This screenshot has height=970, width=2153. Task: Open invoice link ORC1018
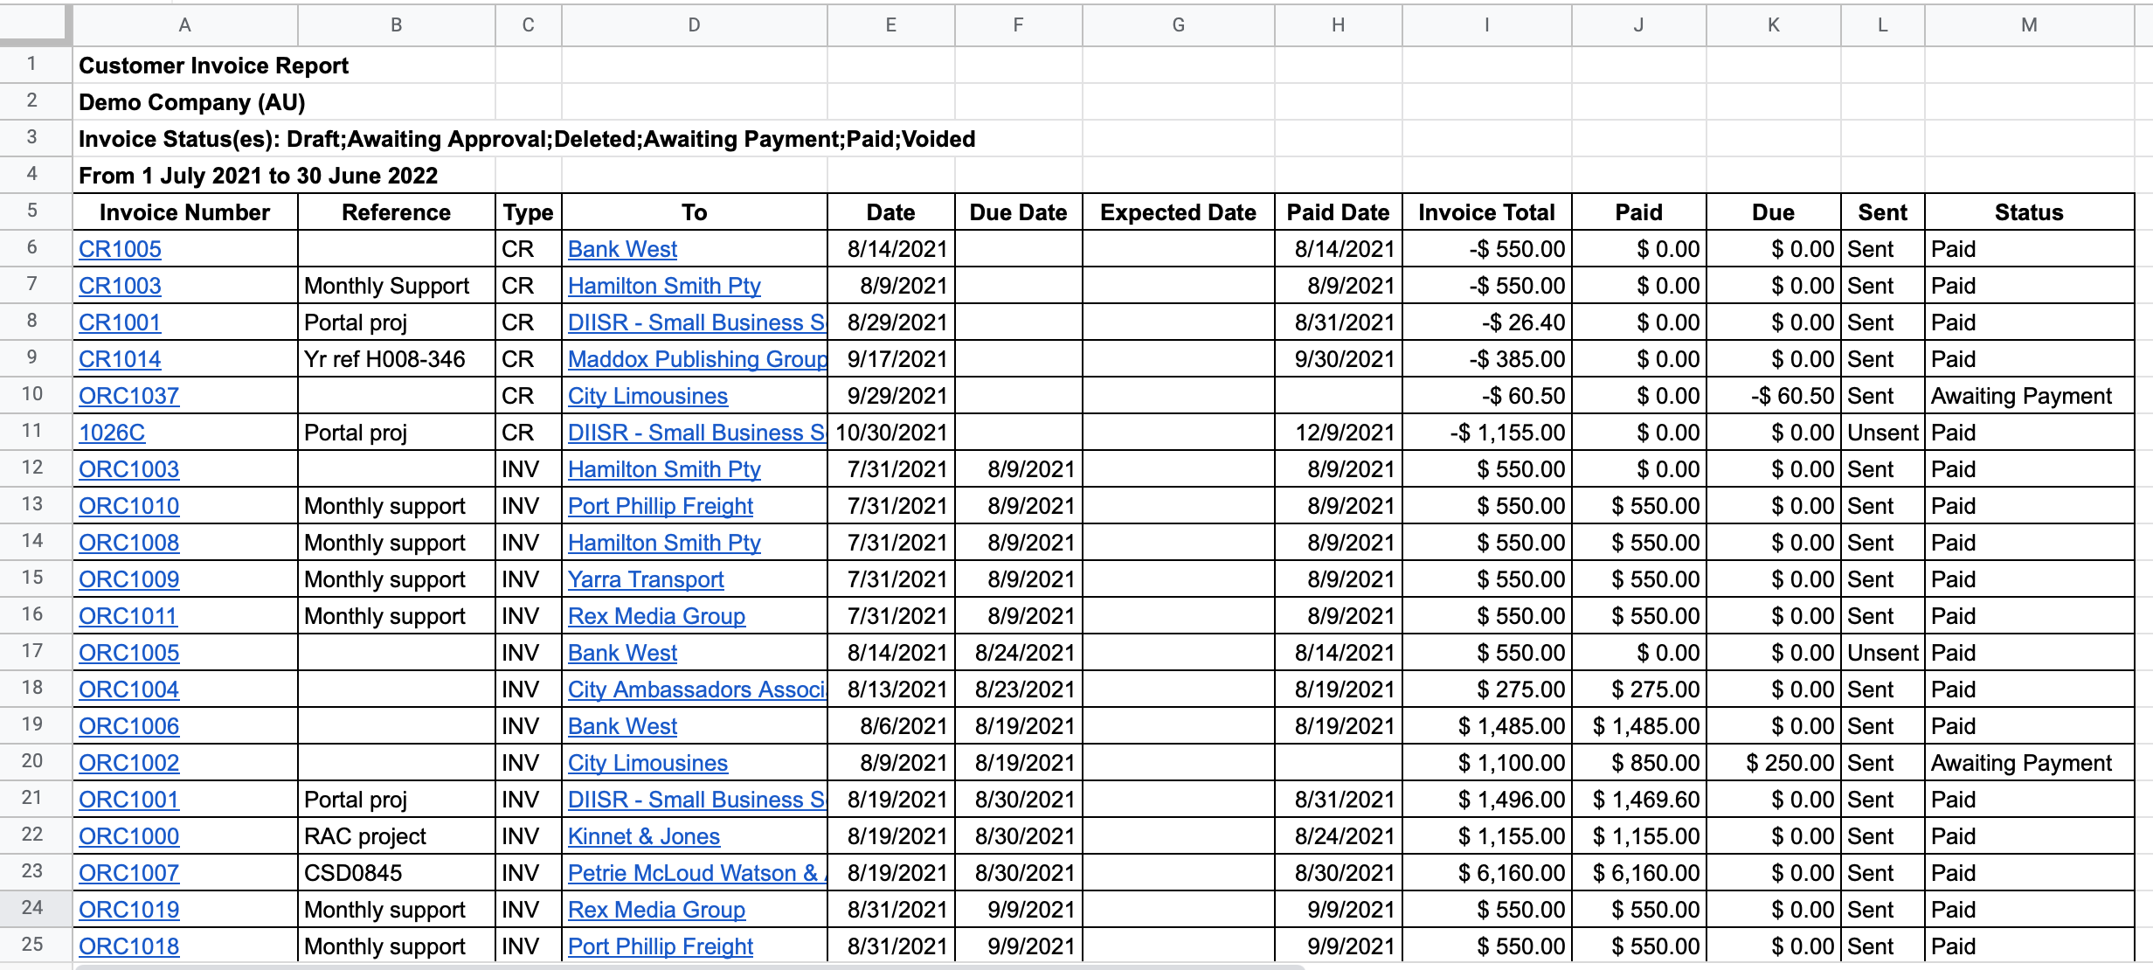click(x=128, y=946)
